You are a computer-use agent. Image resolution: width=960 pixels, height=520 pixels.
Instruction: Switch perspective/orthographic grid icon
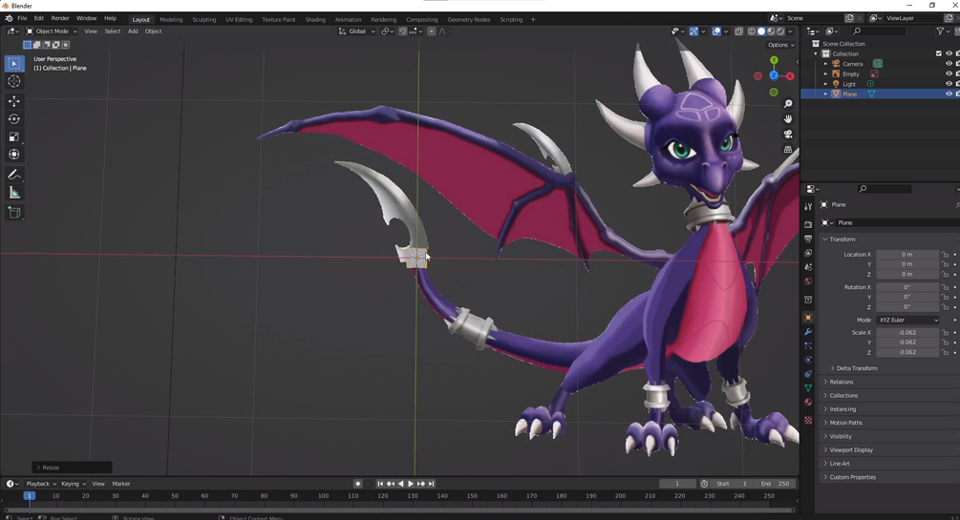788,149
